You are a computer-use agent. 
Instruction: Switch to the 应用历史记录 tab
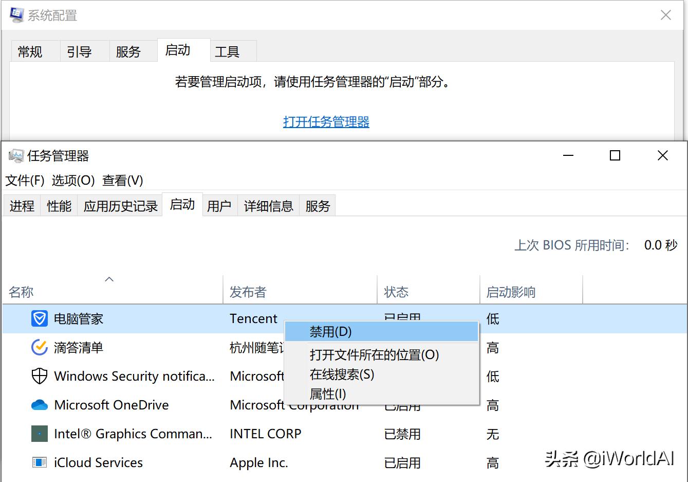click(x=121, y=206)
